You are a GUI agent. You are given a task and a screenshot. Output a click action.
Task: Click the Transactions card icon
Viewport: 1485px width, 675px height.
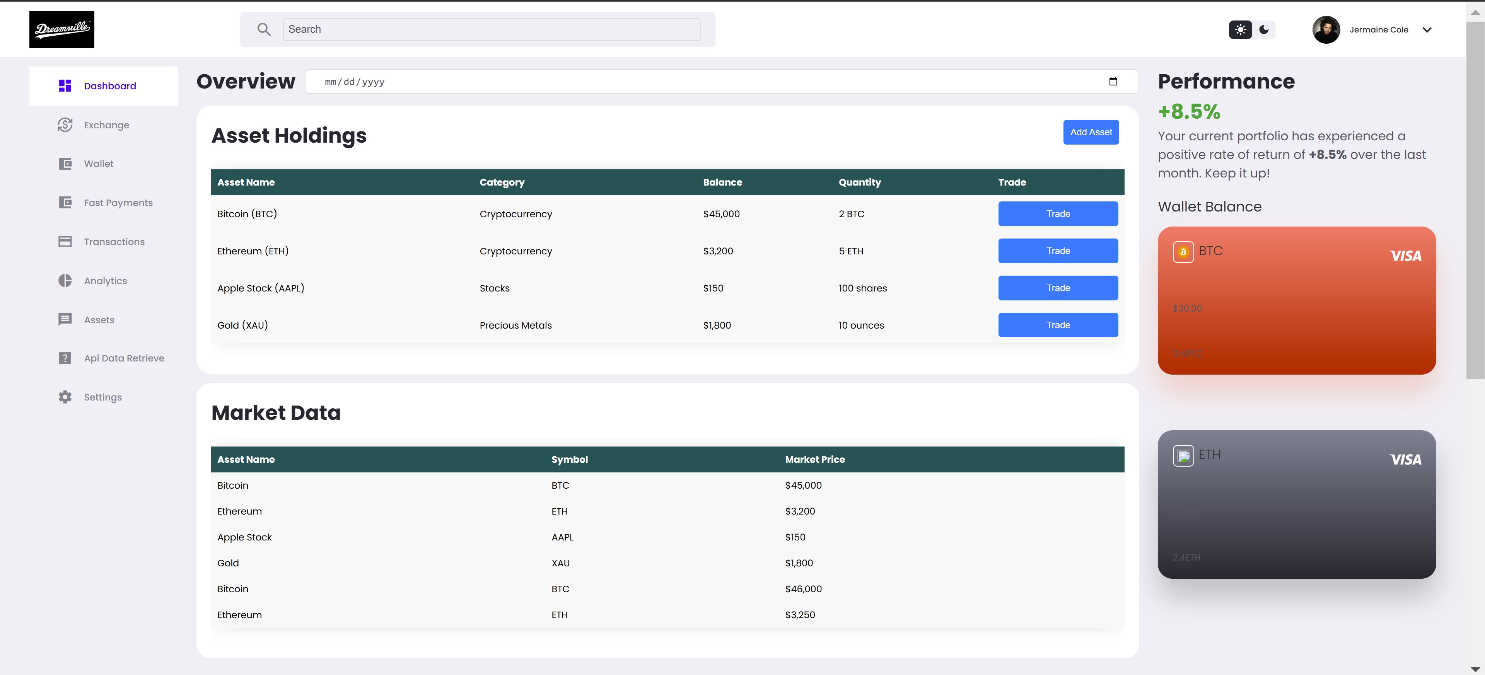pos(65,242)
